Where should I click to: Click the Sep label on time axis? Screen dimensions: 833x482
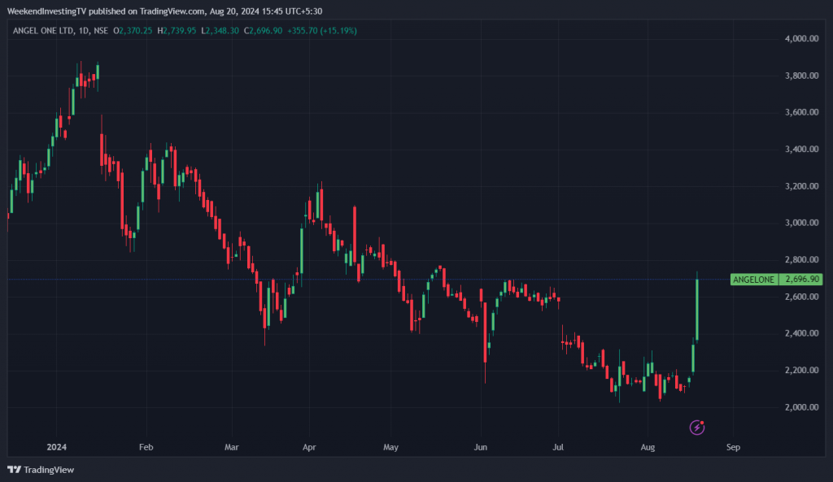tap(733, 447)
